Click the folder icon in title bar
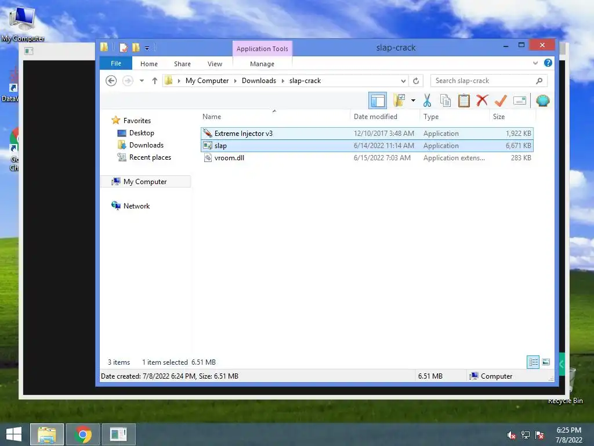The width and height of the screenshot is (594, 446). point(104,47)
